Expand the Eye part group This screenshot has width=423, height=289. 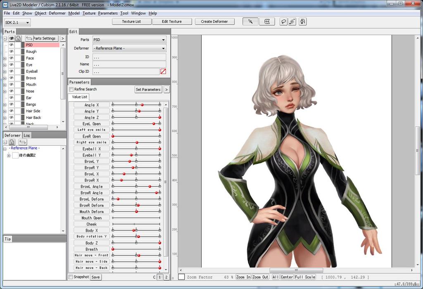click(x=5, y=65)
